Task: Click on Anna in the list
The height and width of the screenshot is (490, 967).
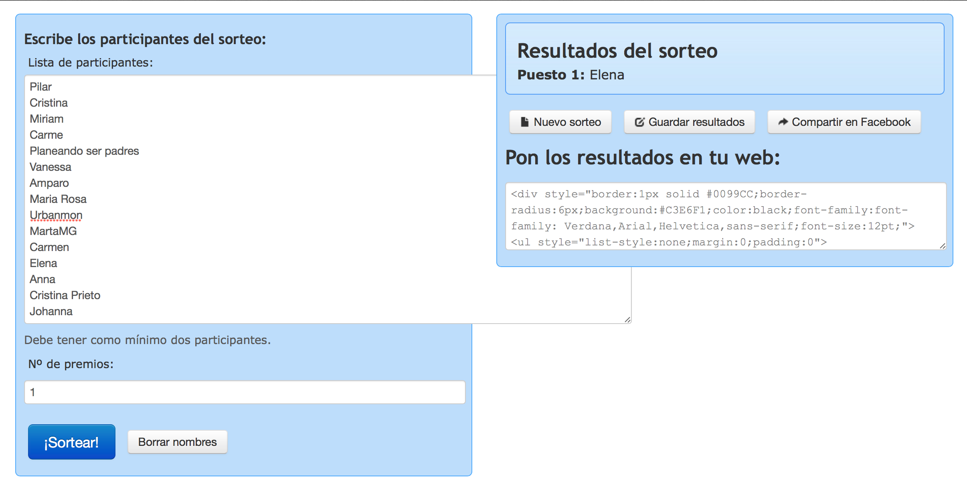Action: pyautogui.click(x=42, y=279)
